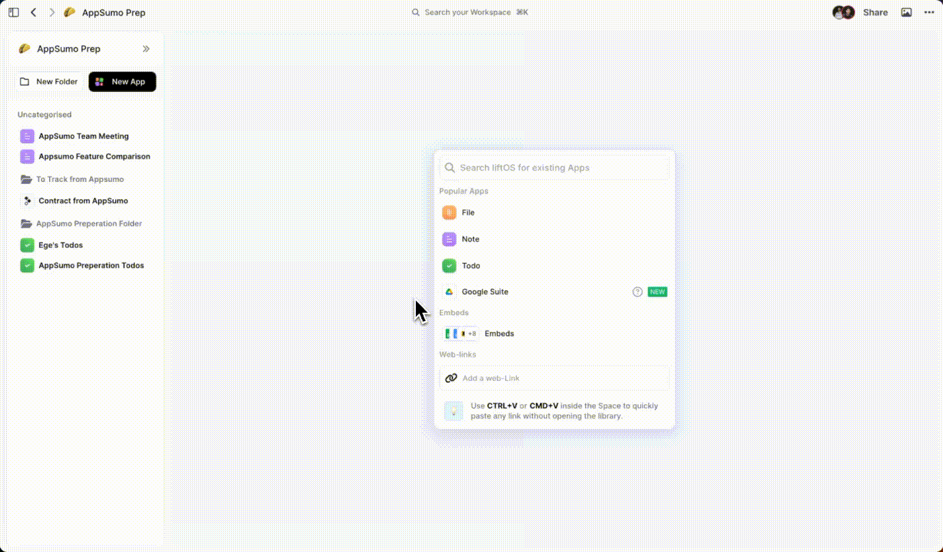Click the Popular Apps heading

click(464, 191)
